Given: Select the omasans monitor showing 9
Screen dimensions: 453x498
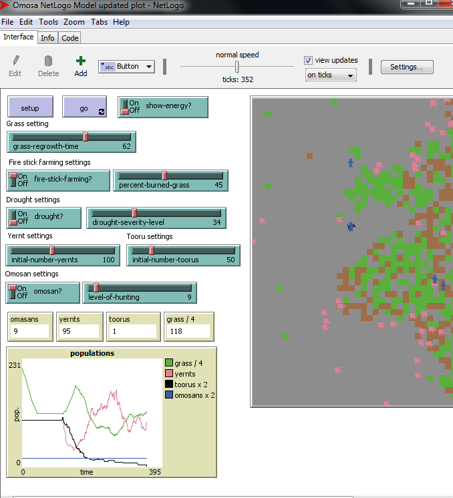Looking at the screenshot, I should coord(30,327).
